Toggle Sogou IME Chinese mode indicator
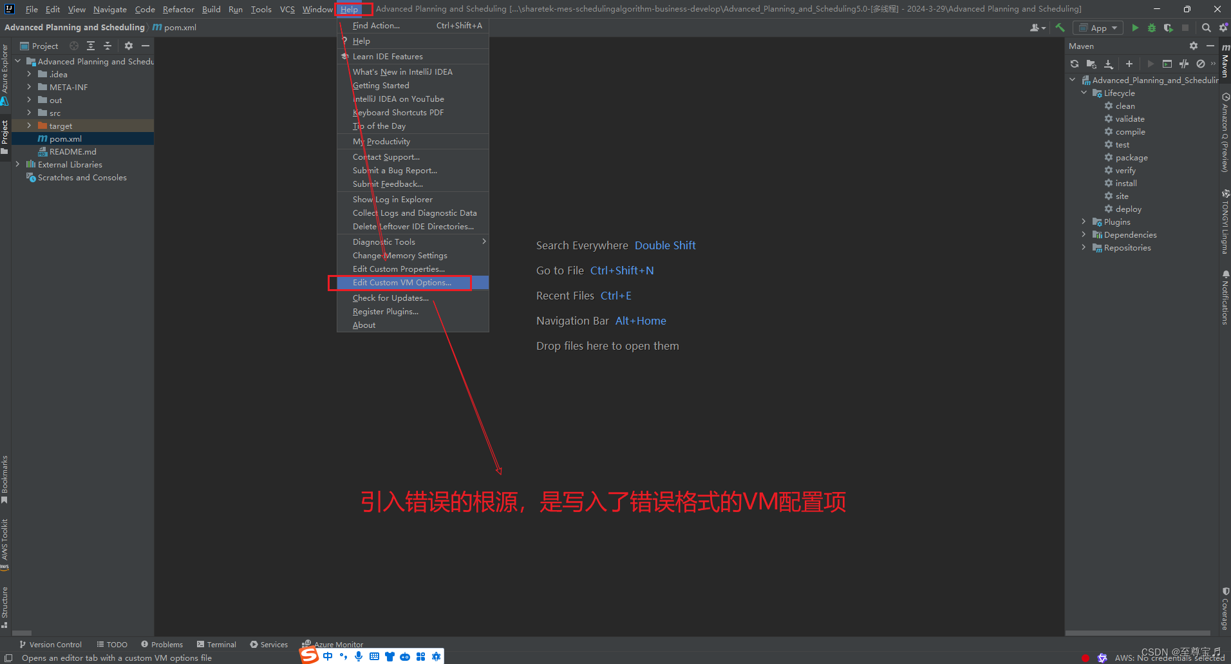Viewport: 1231px width, 664px height. [x=328, y=656]
